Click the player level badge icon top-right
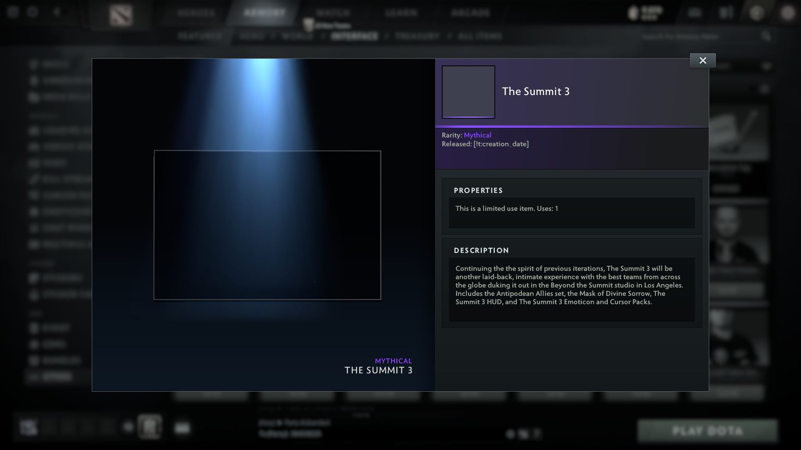This screenshot has width=801, height=450. pos(632,12)
